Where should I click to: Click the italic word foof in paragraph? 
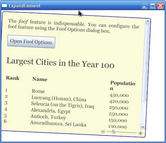click(23, 21)
